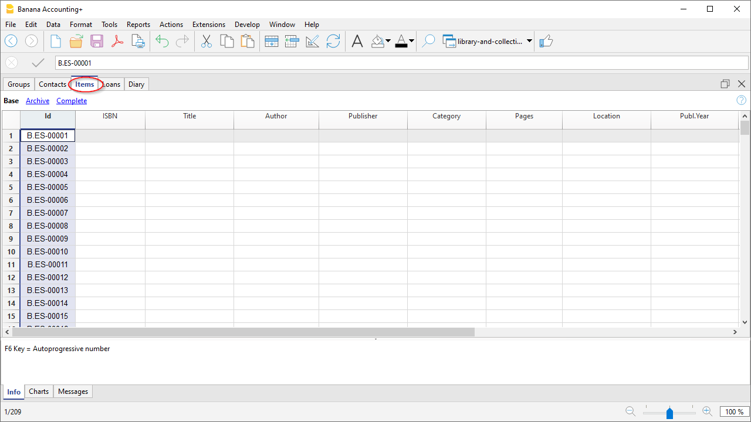Click the Create PDF icon

coord(117,41)
